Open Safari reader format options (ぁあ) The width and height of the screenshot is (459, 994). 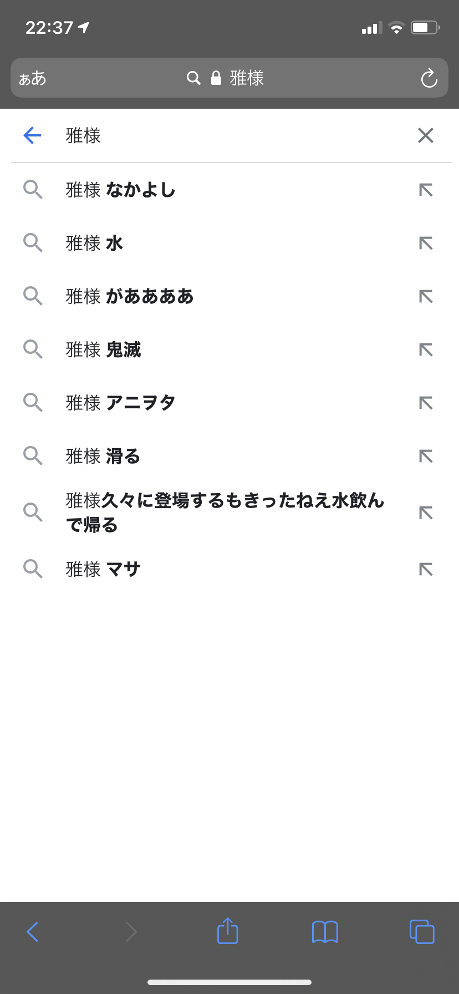tap(33, 78)
